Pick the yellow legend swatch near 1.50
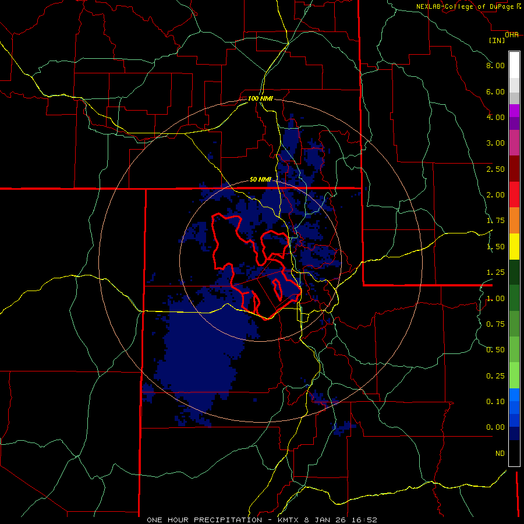This screenshot has height=524, width=524. click(x=514, y=246)
